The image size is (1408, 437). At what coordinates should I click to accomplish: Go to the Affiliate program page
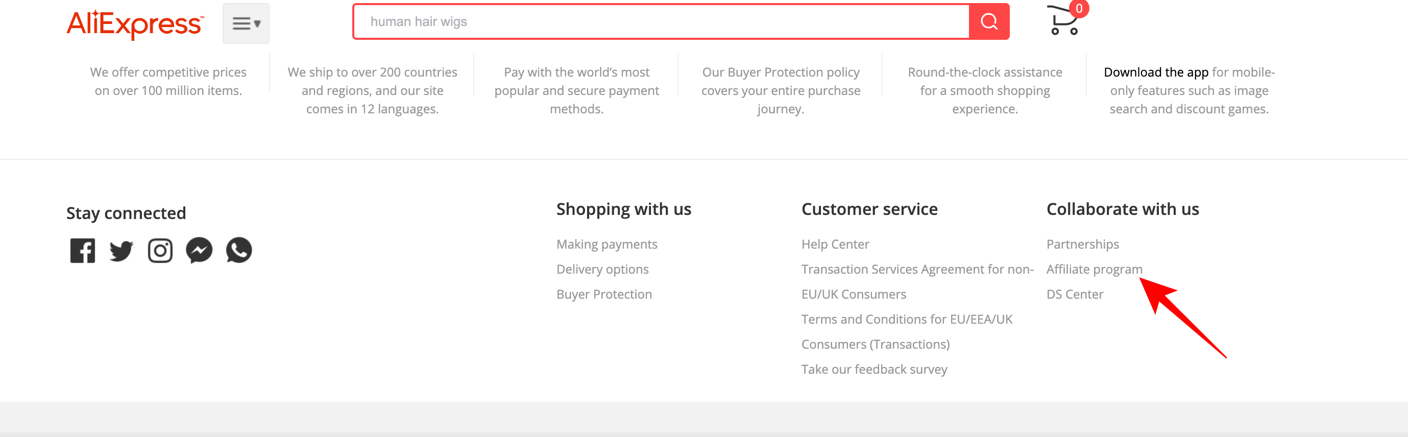[x=1094, y=270]
